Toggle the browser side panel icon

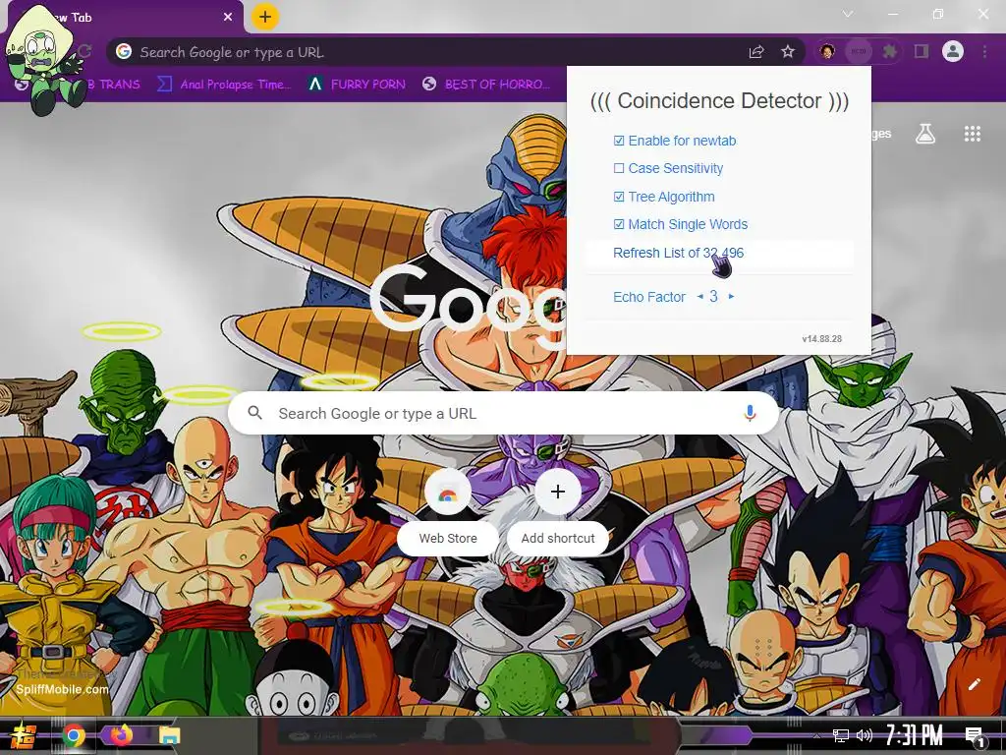tap(922, 51)
